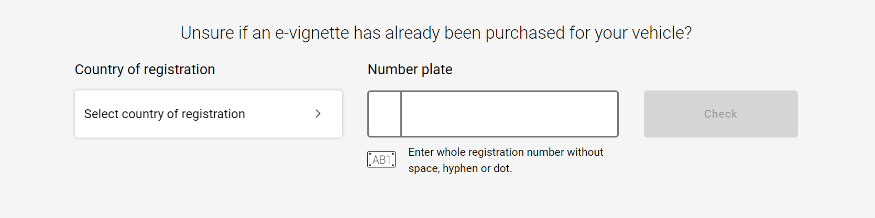Choose a country in the registration combo box
This screenshot has height=218, width=875.
coord(209,114)
